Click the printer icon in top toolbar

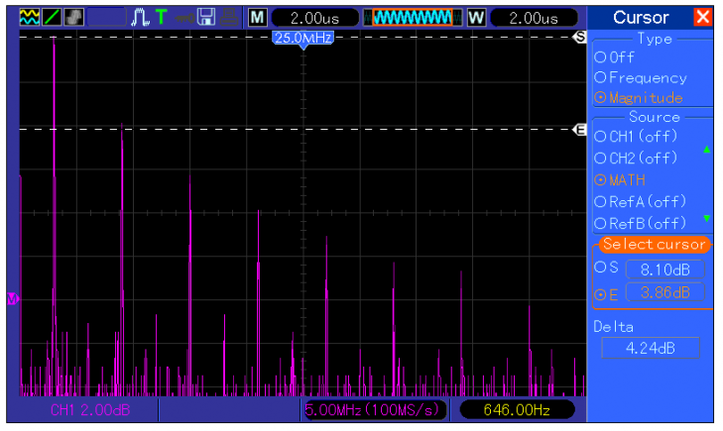pos(229,18)
